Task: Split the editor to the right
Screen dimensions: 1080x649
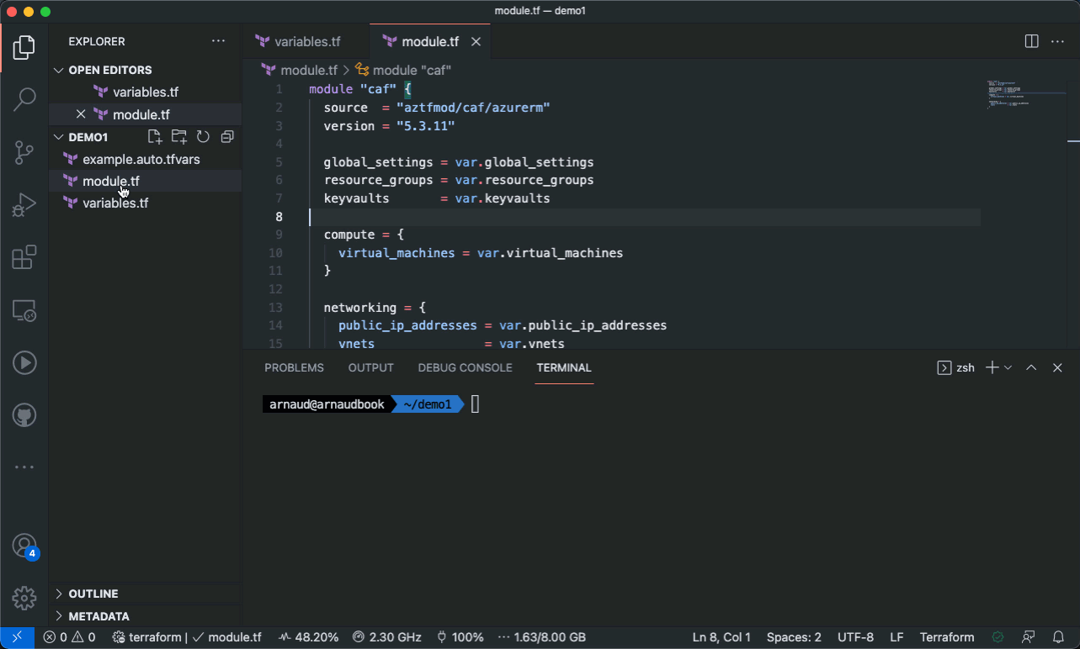Action: (1031, 41)
